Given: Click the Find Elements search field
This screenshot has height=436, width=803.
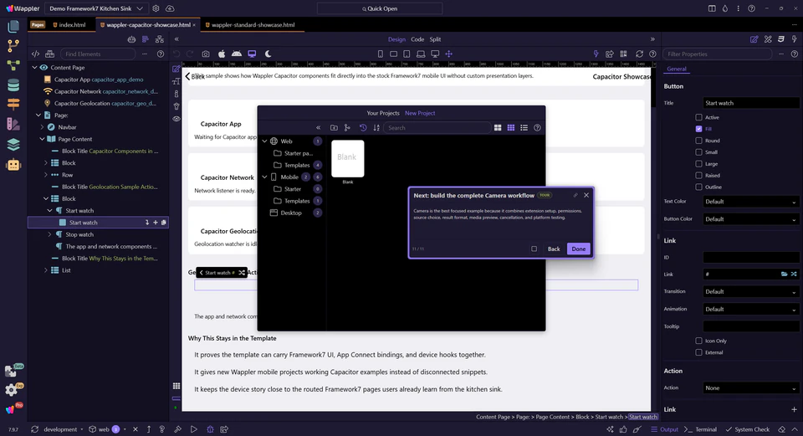Looking at the screenshot, I should coord(99,54).
